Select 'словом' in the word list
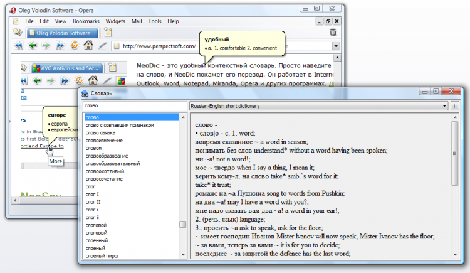Viewport: 470px width, 273px height. click(x=93, y=148)
